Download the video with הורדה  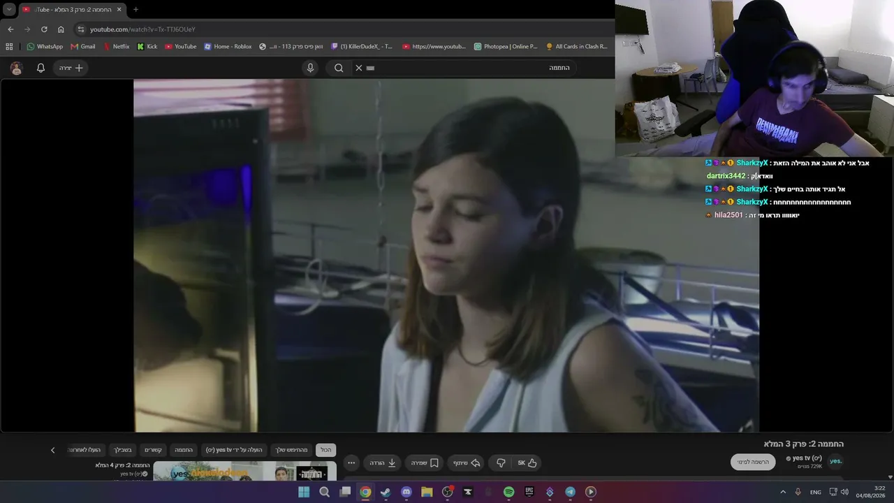383,462
